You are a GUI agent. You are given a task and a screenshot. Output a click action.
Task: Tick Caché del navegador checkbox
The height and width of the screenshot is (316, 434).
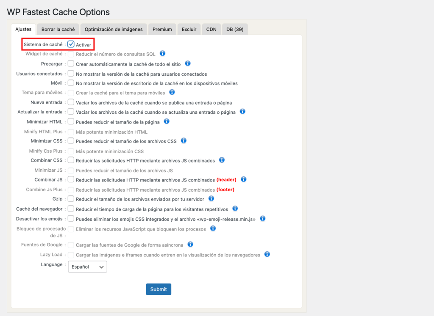[71, 209]
